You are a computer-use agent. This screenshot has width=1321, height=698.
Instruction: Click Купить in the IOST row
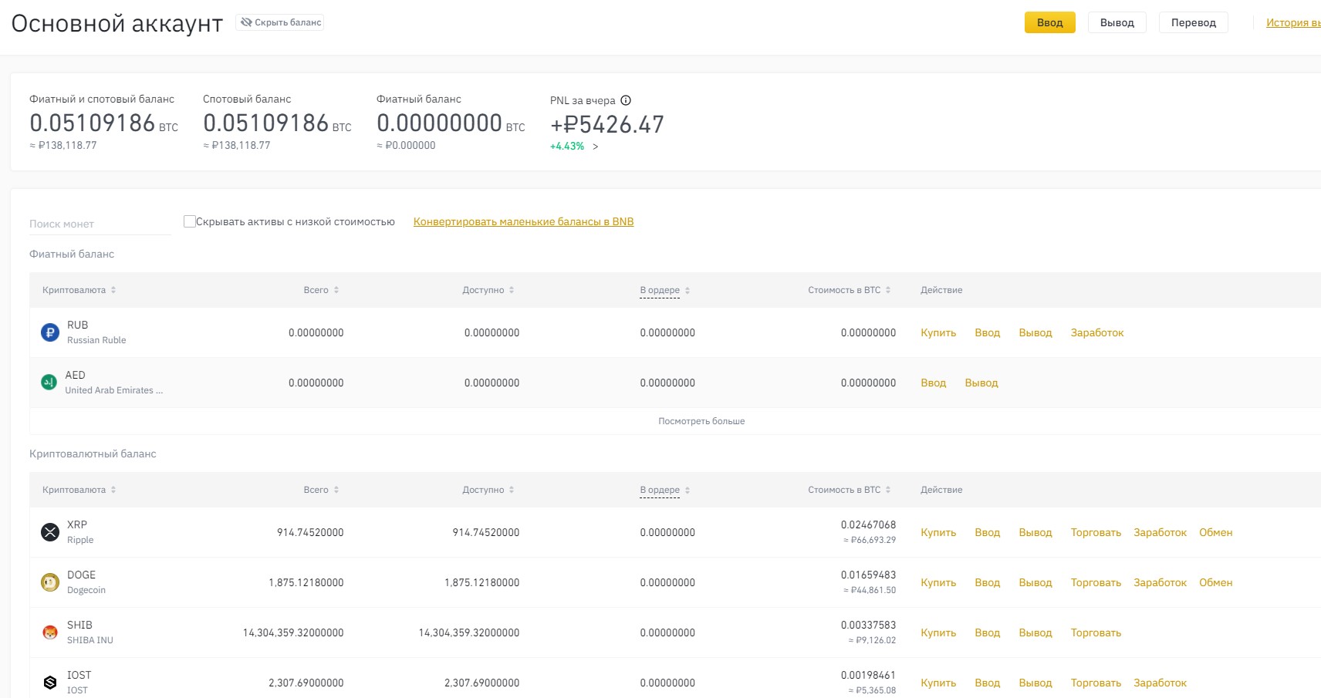938,683
